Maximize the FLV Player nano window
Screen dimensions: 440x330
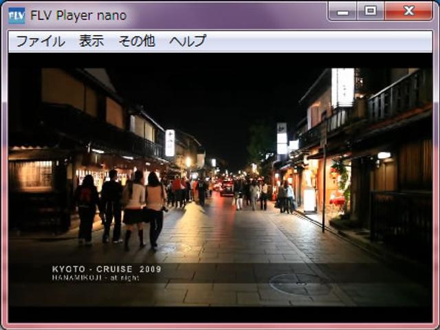click(x=371, y=12)
